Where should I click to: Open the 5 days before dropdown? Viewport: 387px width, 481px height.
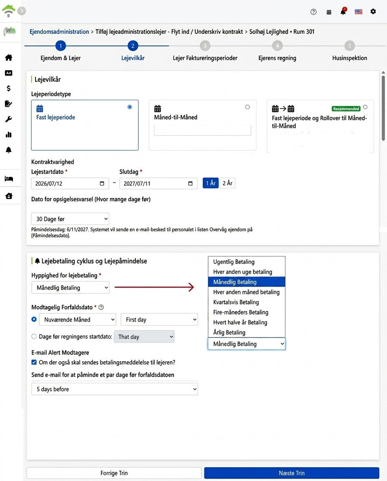[115, 389]
